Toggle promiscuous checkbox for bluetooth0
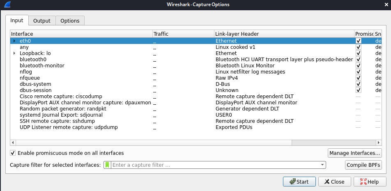The image size is (391, 191). point(358,59)
